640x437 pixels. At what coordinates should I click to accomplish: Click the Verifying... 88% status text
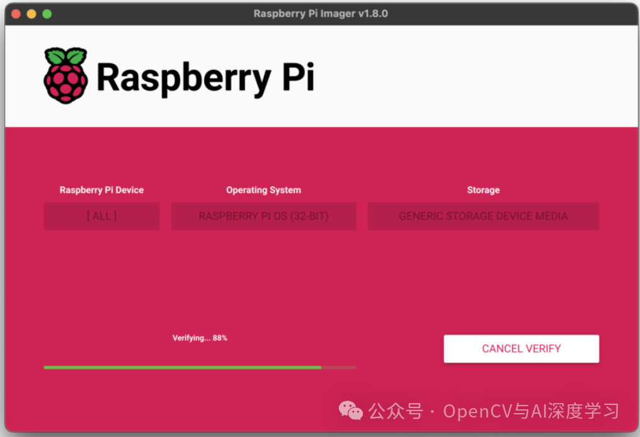point(200,338)
